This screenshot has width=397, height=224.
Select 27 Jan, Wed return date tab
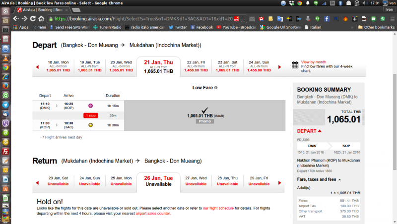click(x=196, y=181)
